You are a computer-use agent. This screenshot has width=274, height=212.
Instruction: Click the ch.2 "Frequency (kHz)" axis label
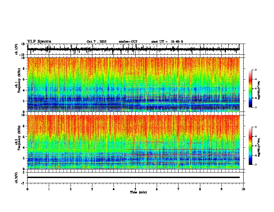(19, 137)
